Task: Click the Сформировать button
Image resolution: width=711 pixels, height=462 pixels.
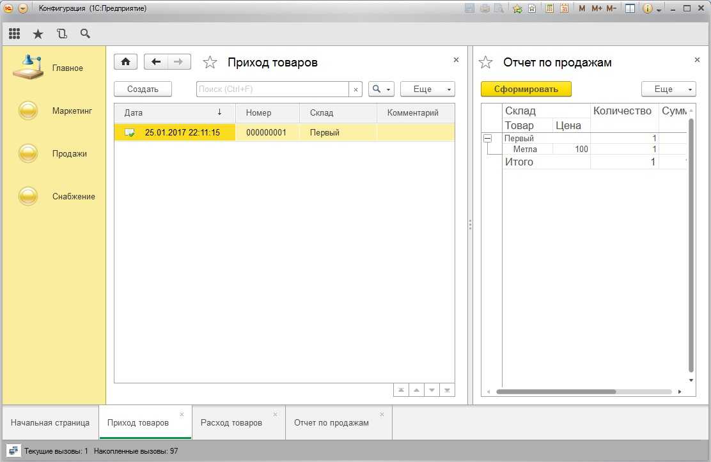Action: [526, 89]
